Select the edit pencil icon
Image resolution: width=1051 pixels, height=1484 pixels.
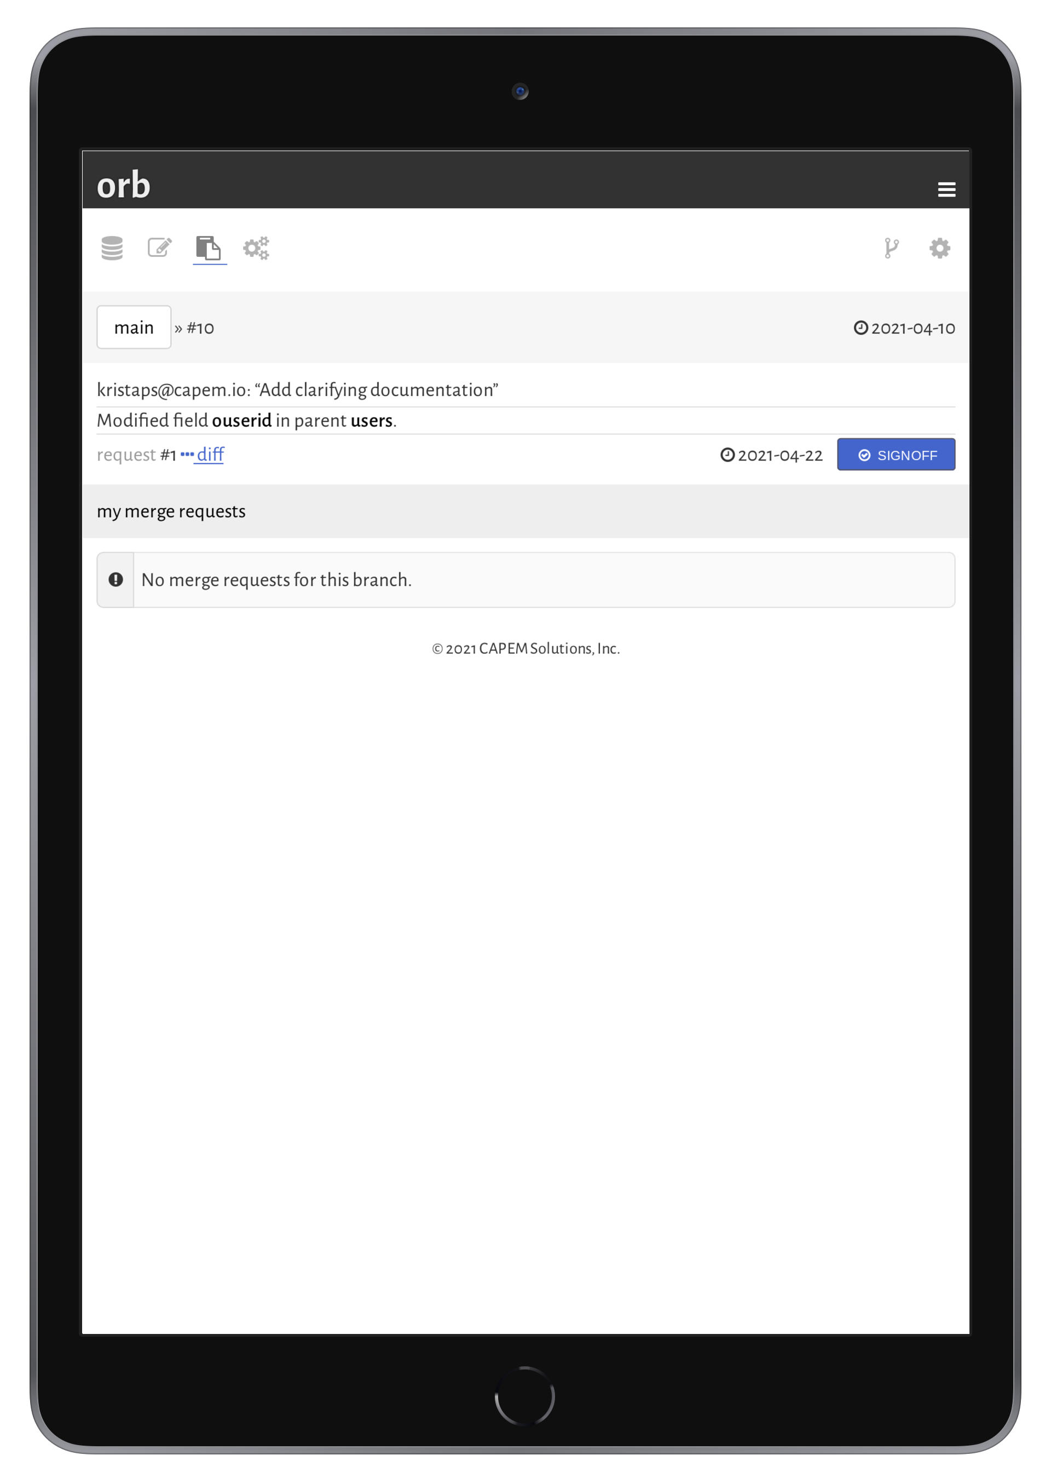[x=160, y=248]
